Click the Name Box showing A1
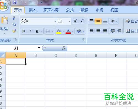The height and width of the screenshot is (109, 138). coord(18,48)
